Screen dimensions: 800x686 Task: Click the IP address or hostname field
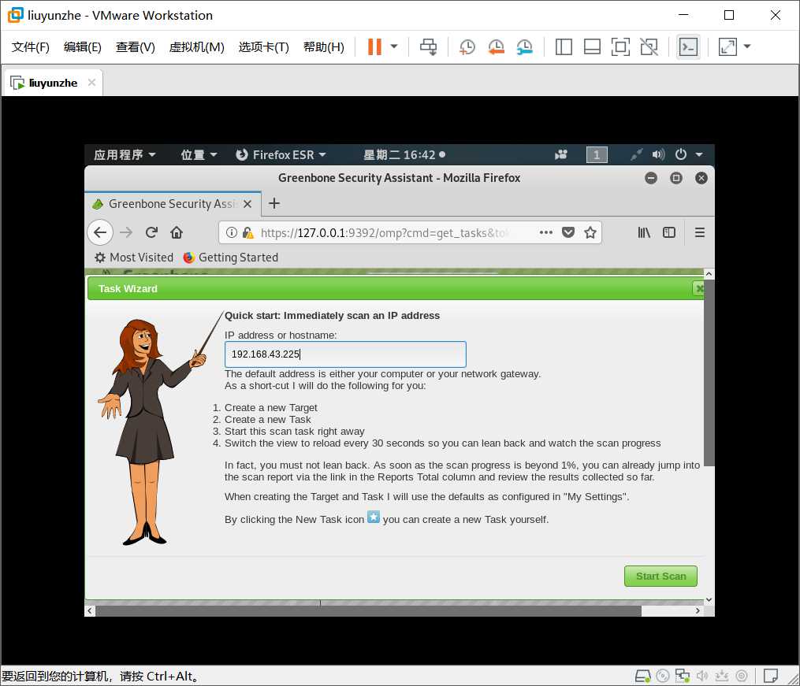pyautogui.click(x=345, y=354)
